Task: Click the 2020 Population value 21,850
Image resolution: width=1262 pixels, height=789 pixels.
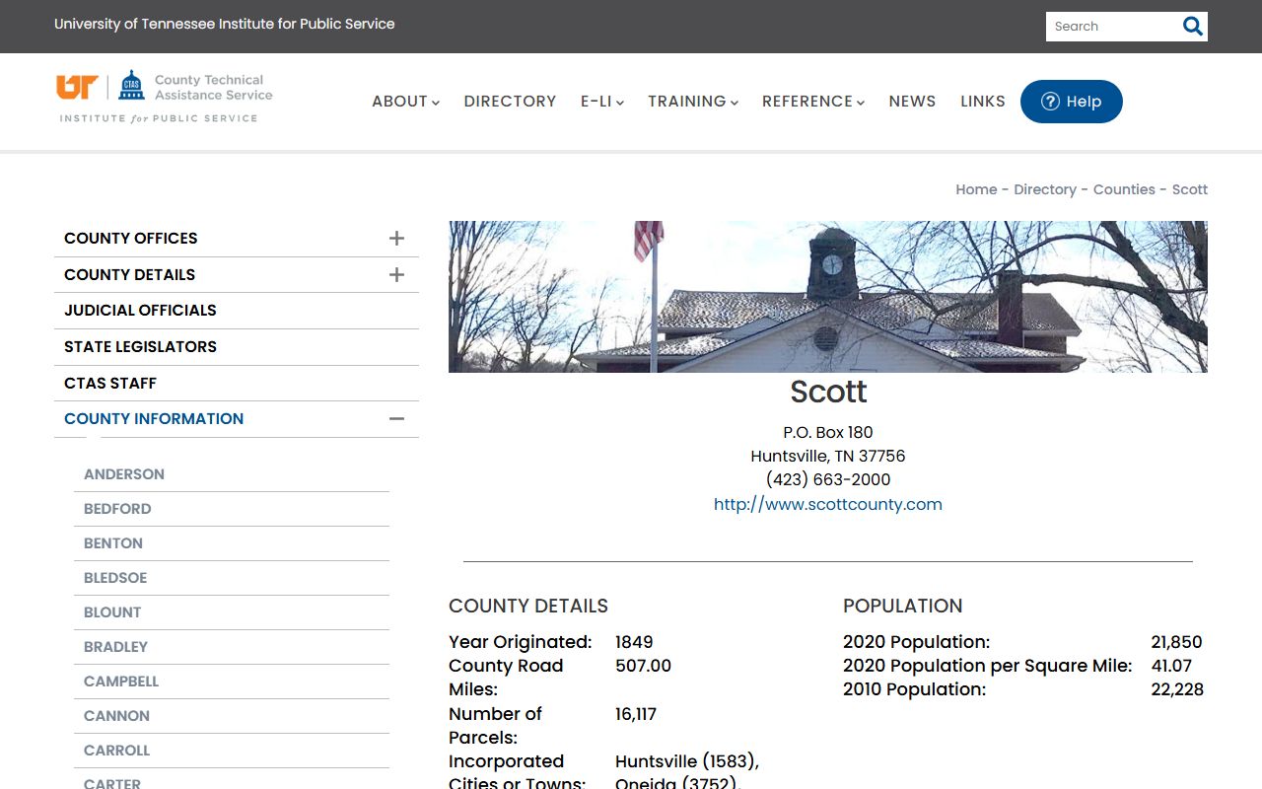Action: [x=1177, y=642]
